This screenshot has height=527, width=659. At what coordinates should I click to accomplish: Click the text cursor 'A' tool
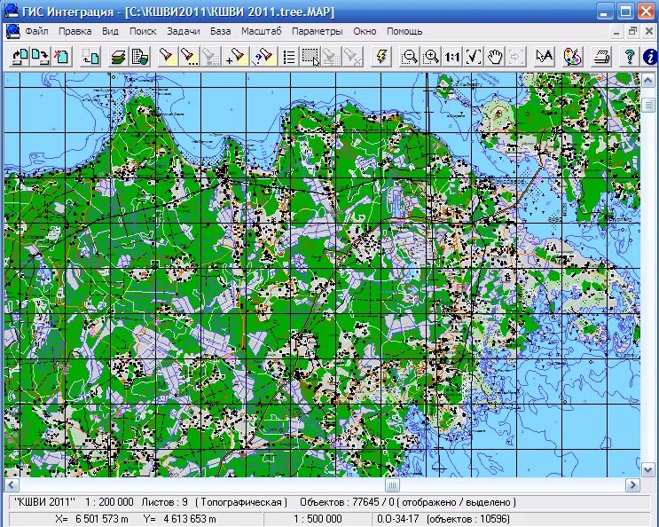point(544,57)
